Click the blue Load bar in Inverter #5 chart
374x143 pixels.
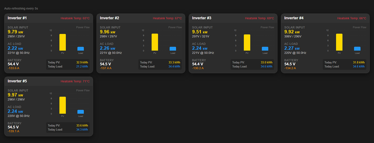[81, 112]
